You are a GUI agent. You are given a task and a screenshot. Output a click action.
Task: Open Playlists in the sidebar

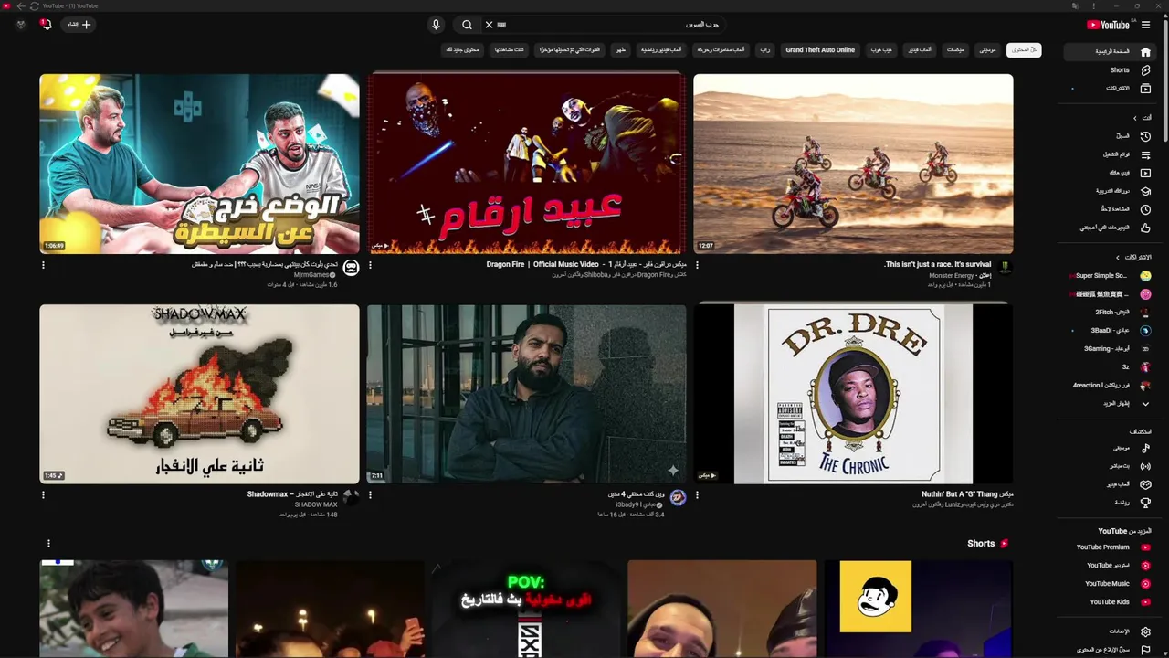(x=1110, y=154)
